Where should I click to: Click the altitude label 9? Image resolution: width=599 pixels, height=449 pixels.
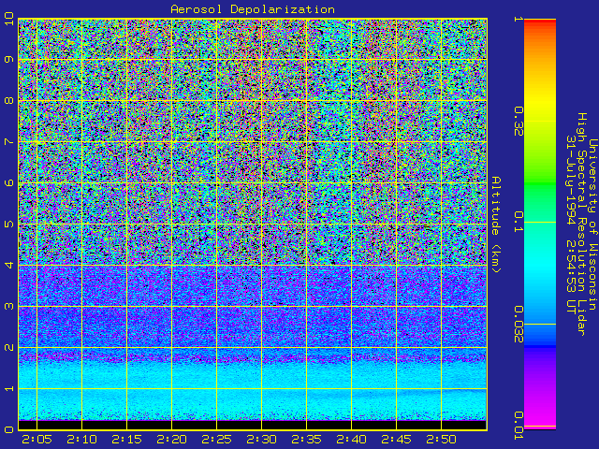pos(9,60)
